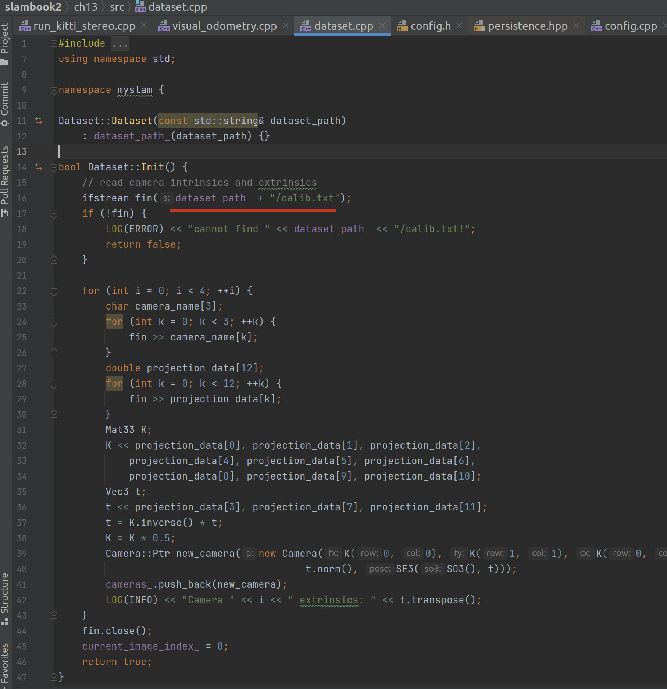Click the gutter navigation icon on line 11
This screenshot has height=689, width=667.
pos(39,120)
